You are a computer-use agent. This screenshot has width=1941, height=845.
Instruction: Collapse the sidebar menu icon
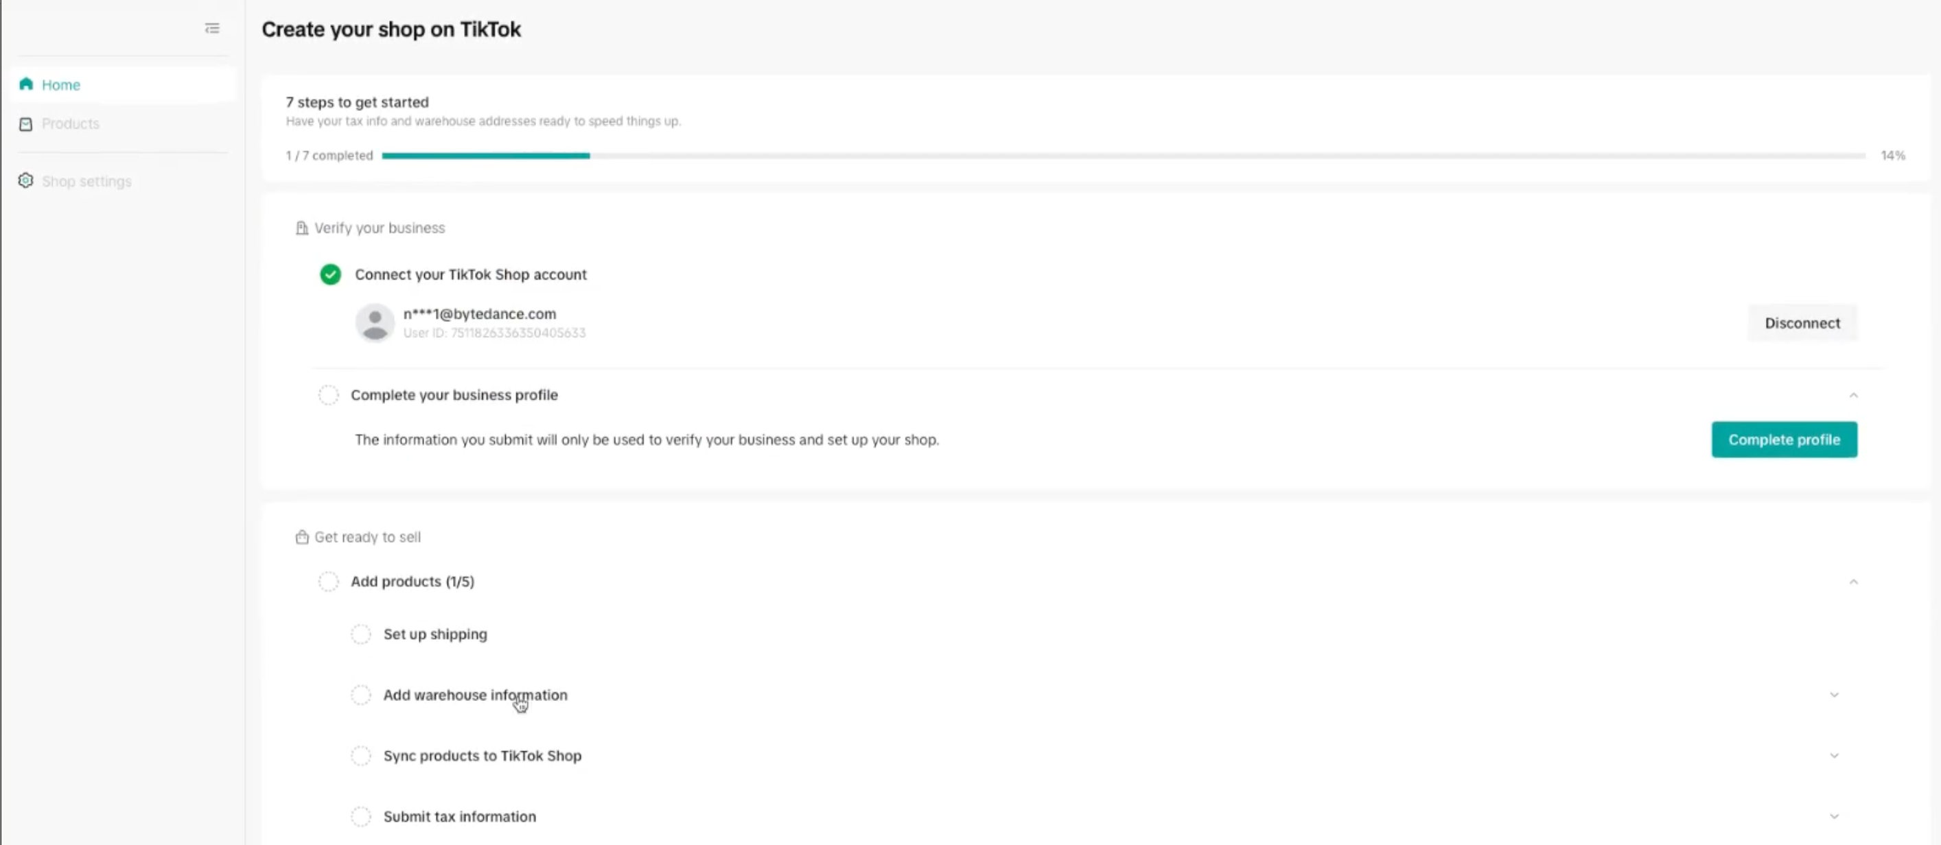click(211, 29)
